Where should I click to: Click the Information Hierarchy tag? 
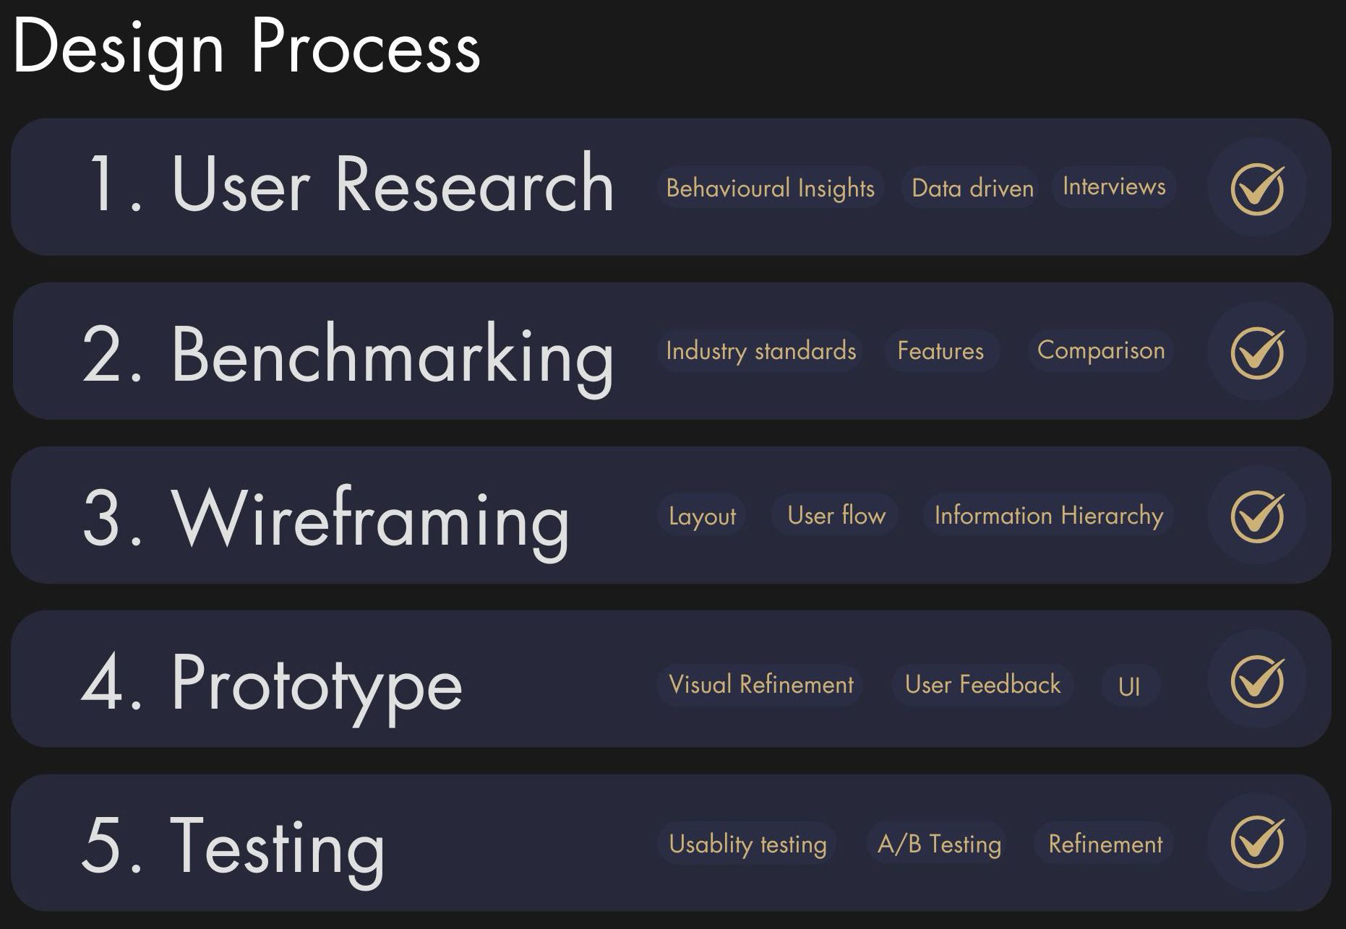(1048, 515)
